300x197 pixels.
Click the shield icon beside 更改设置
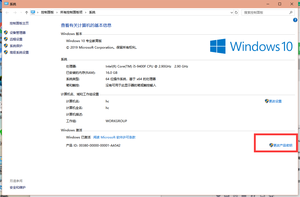point(267,101)
